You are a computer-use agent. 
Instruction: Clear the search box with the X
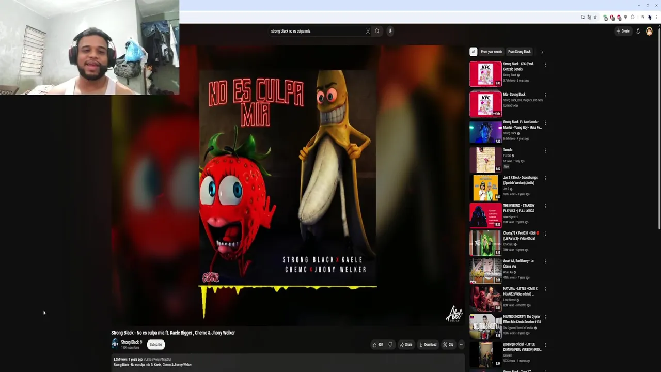pos(368,31)
